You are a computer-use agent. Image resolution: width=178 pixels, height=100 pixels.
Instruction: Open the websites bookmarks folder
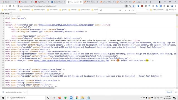[x=73, y=10]
